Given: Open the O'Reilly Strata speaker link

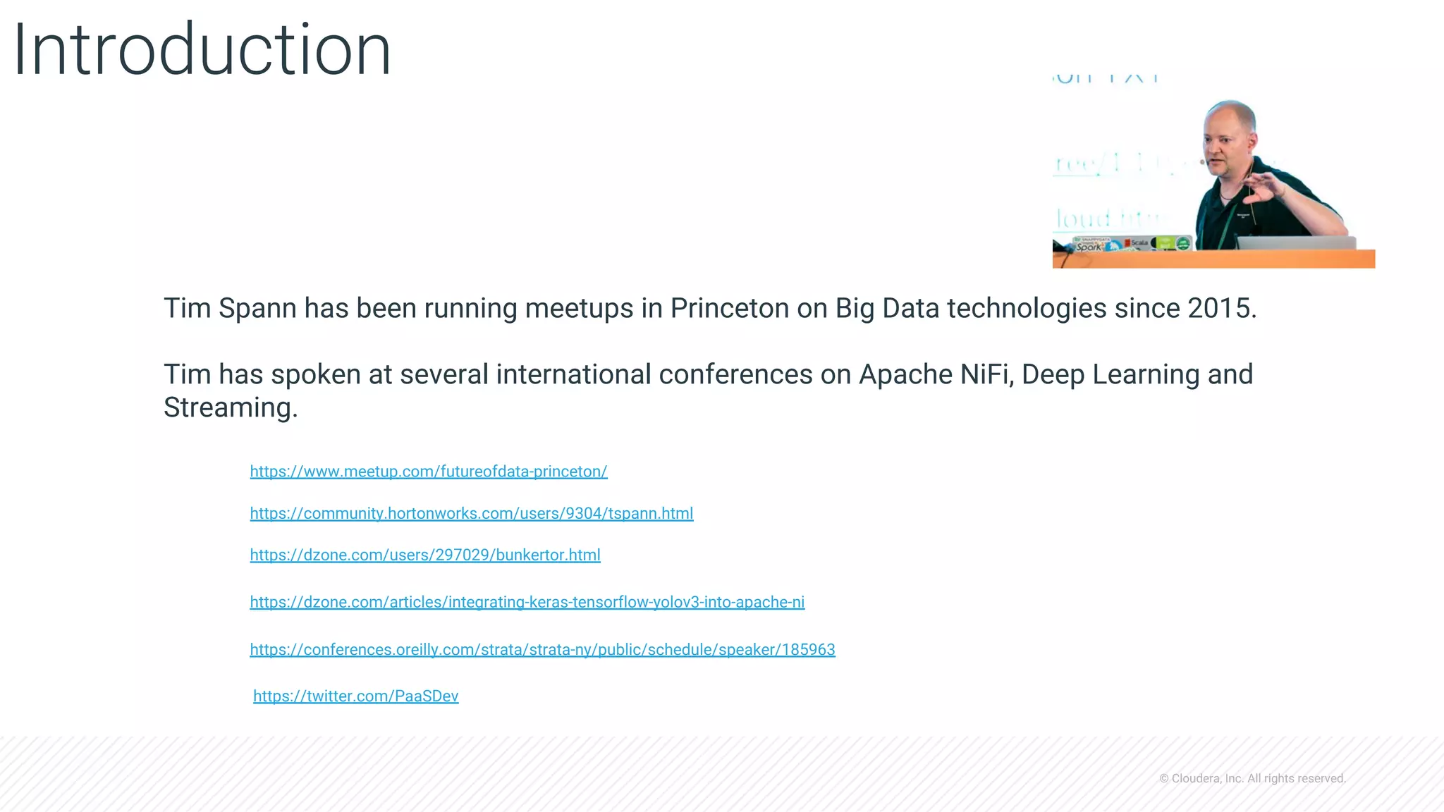Looking at the screenshot, I should tap(542, 649).
